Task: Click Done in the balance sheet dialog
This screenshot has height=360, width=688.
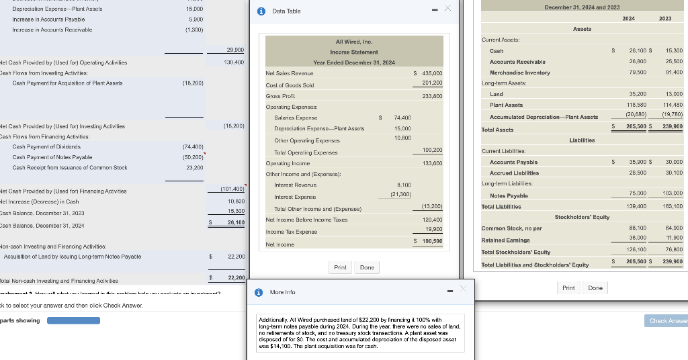Action: tap(595, 288)
